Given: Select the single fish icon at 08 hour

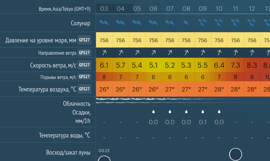Looking at the screenshot, I should (186, 23).
